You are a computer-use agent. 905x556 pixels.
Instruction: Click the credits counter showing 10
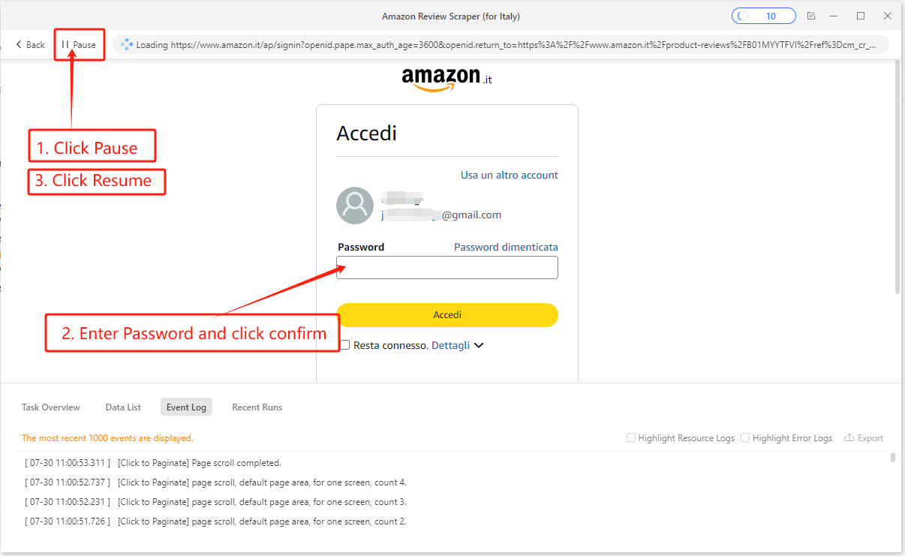(763, 16)
